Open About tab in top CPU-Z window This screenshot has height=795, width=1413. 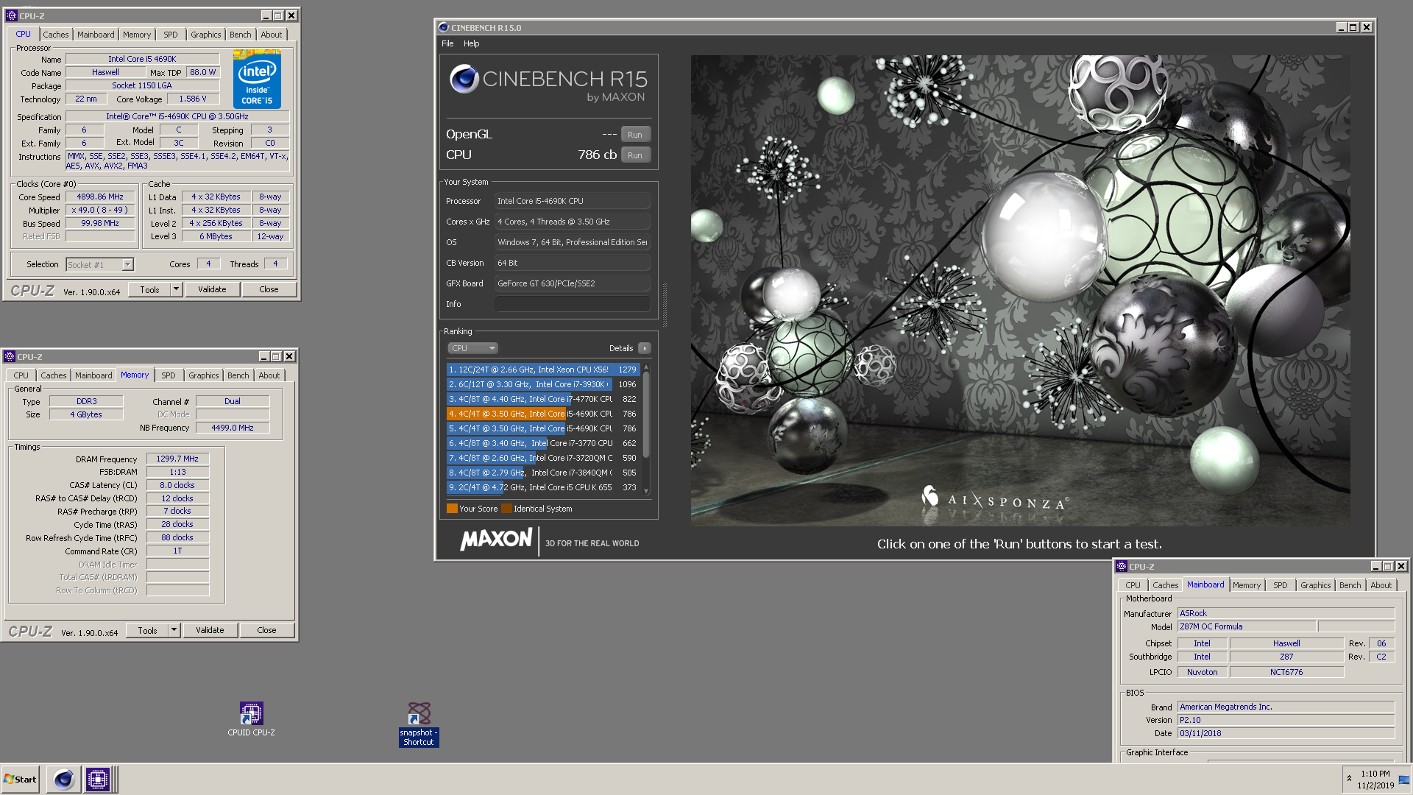[x=271, y=35]
